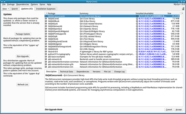Toggle update checkbox for libQt6OpenGLWidgets6
The width and height of the screenshot is (186, 114).
(46, 31)
